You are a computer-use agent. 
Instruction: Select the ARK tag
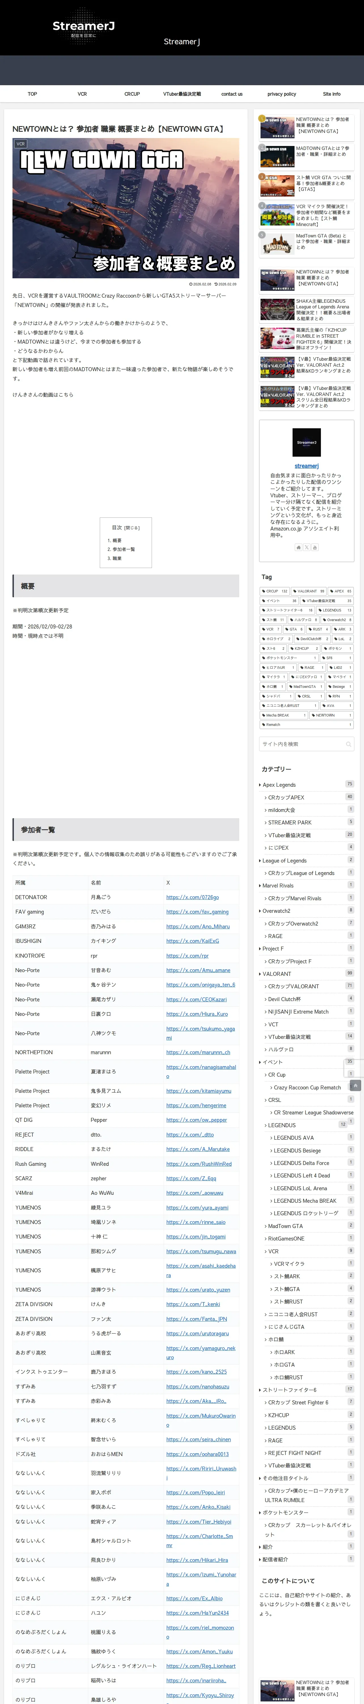pyautogui.click(x=343, y=629)
